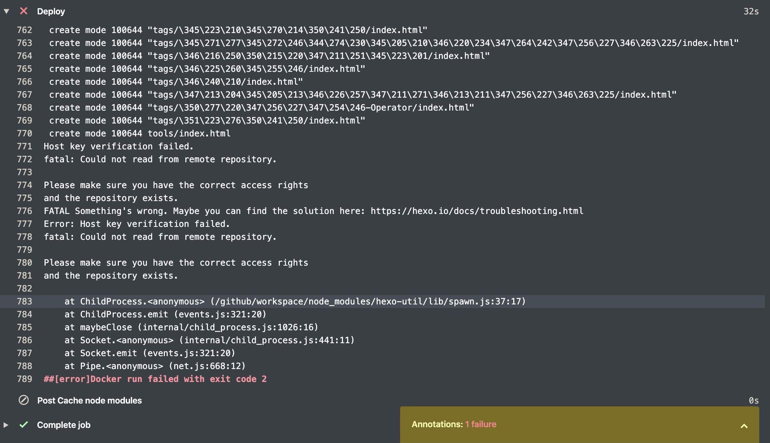Collapse the Deploy step triangle
Screen dimensions: 770x443
6,11
